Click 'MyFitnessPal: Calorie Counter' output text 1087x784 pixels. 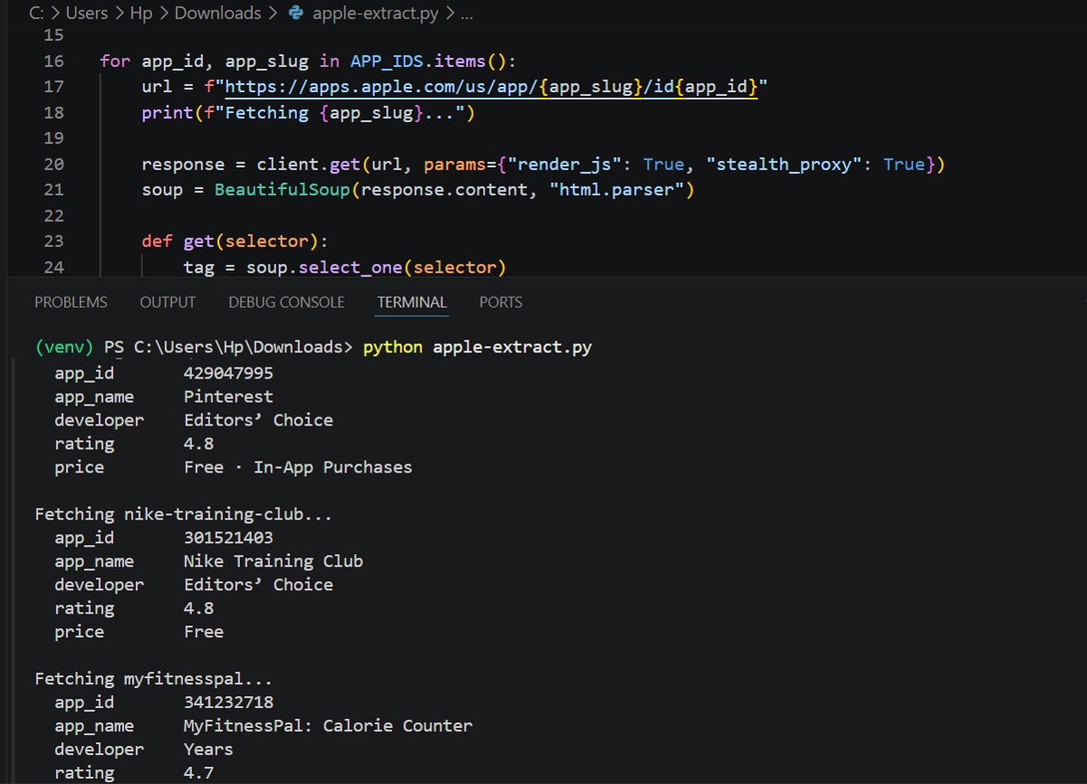[328, 726]
